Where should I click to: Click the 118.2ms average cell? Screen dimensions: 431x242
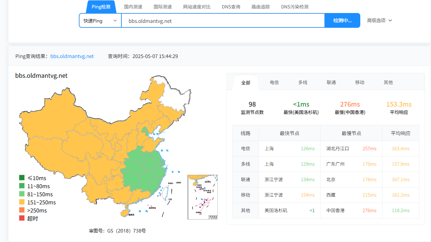pos(401,211)
